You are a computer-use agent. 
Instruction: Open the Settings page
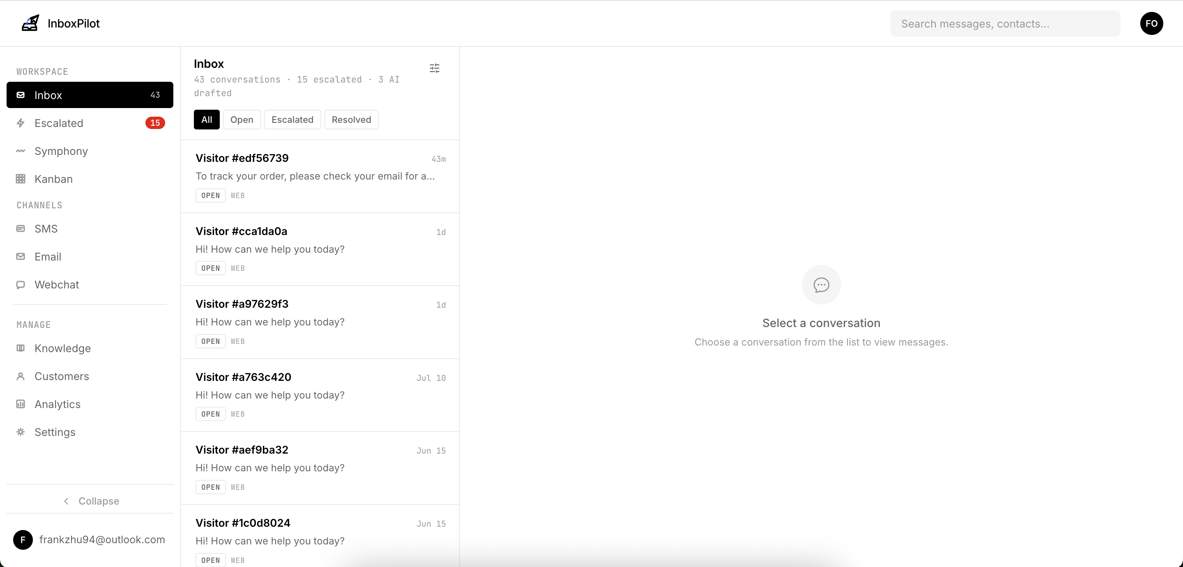pos(90,432)
